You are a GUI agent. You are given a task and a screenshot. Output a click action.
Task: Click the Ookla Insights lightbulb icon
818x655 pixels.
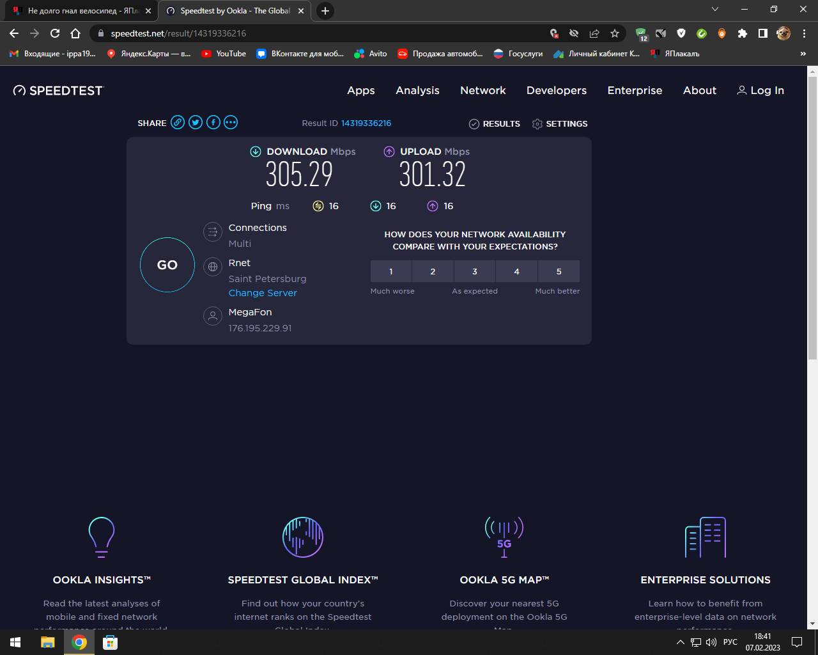102,537
